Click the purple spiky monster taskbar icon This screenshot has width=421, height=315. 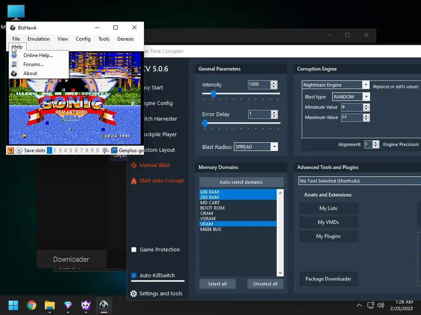tap(86, 305)
